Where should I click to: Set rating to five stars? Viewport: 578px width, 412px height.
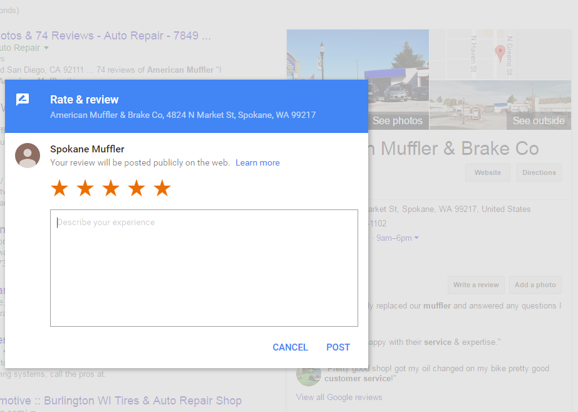pyautogui.click(x=163, y=188)
